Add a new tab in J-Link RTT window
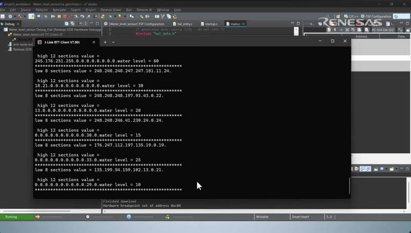Viewport: 411px width, 233px height. pyautogui.click(x=105, y=42)
